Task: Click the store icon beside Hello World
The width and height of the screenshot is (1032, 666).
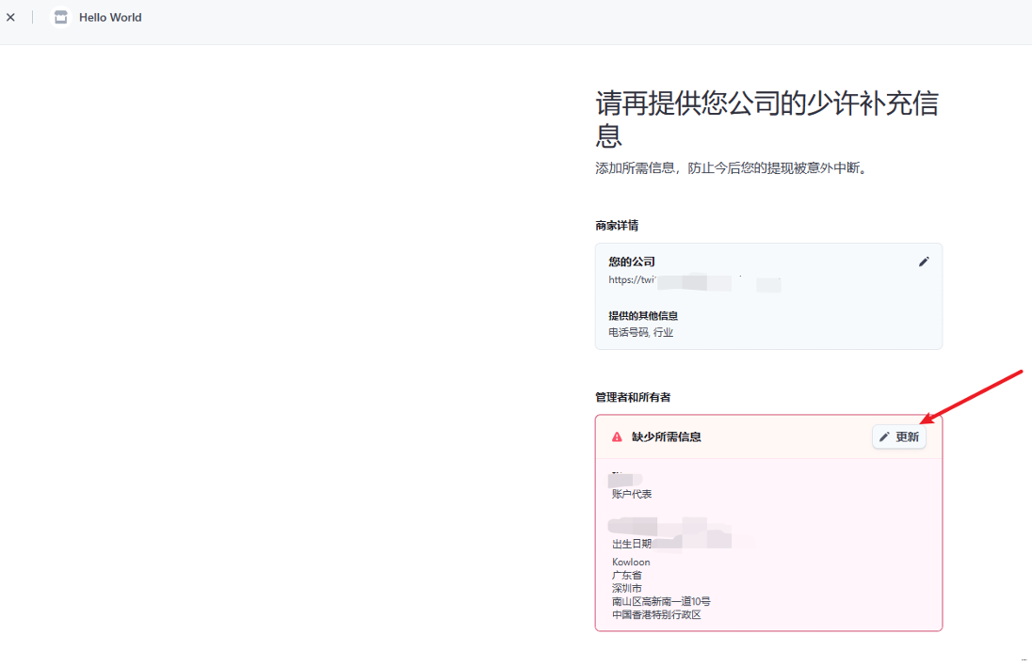Action: [60, 17]
